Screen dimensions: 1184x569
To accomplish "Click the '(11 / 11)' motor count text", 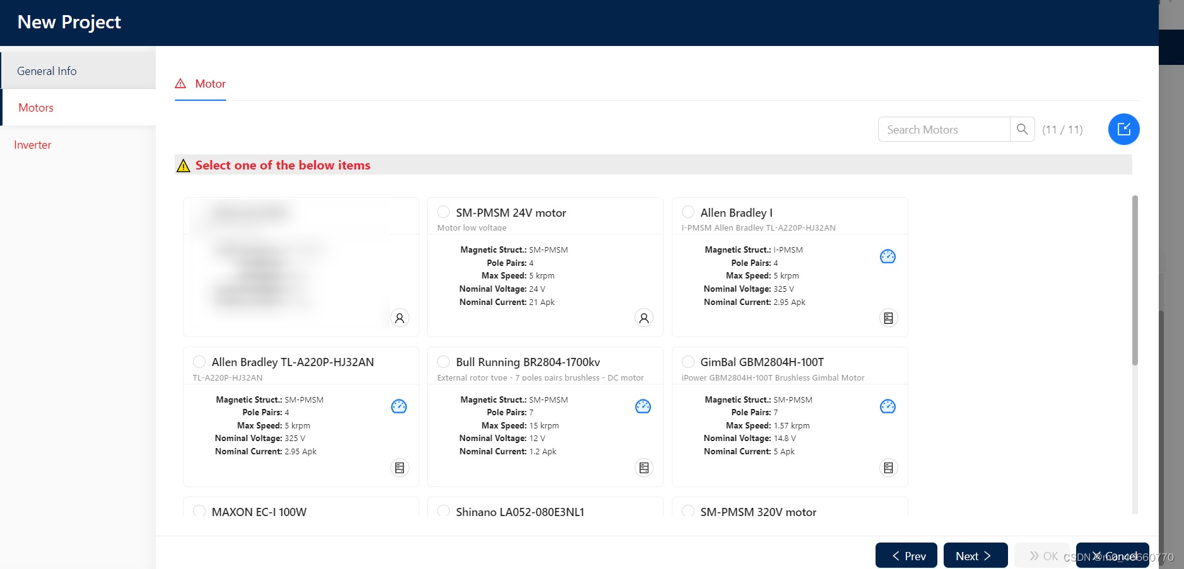I will 1062,130.
